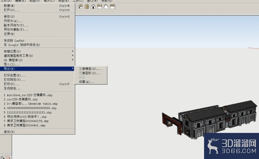Select the Back view house icon
The height and width of the screenshot is (159, 259).
tap(106, 7)
